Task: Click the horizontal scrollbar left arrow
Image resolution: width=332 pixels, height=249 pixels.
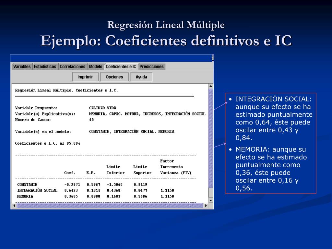Action: coord(14,206)
